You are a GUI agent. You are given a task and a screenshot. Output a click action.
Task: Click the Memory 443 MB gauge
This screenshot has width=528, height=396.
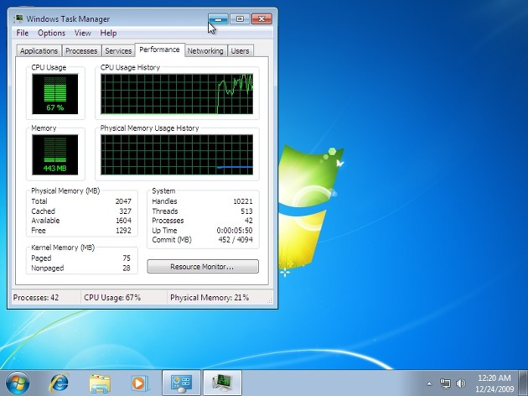coord(54,154)
